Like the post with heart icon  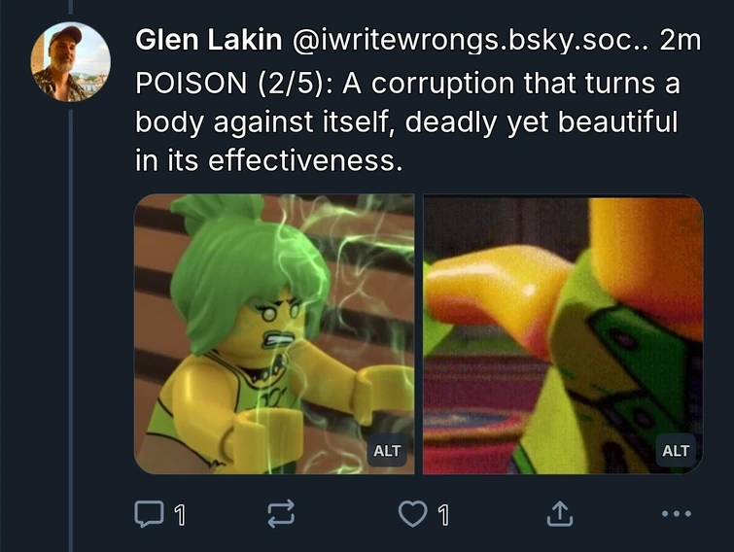(x=412, y=514)
